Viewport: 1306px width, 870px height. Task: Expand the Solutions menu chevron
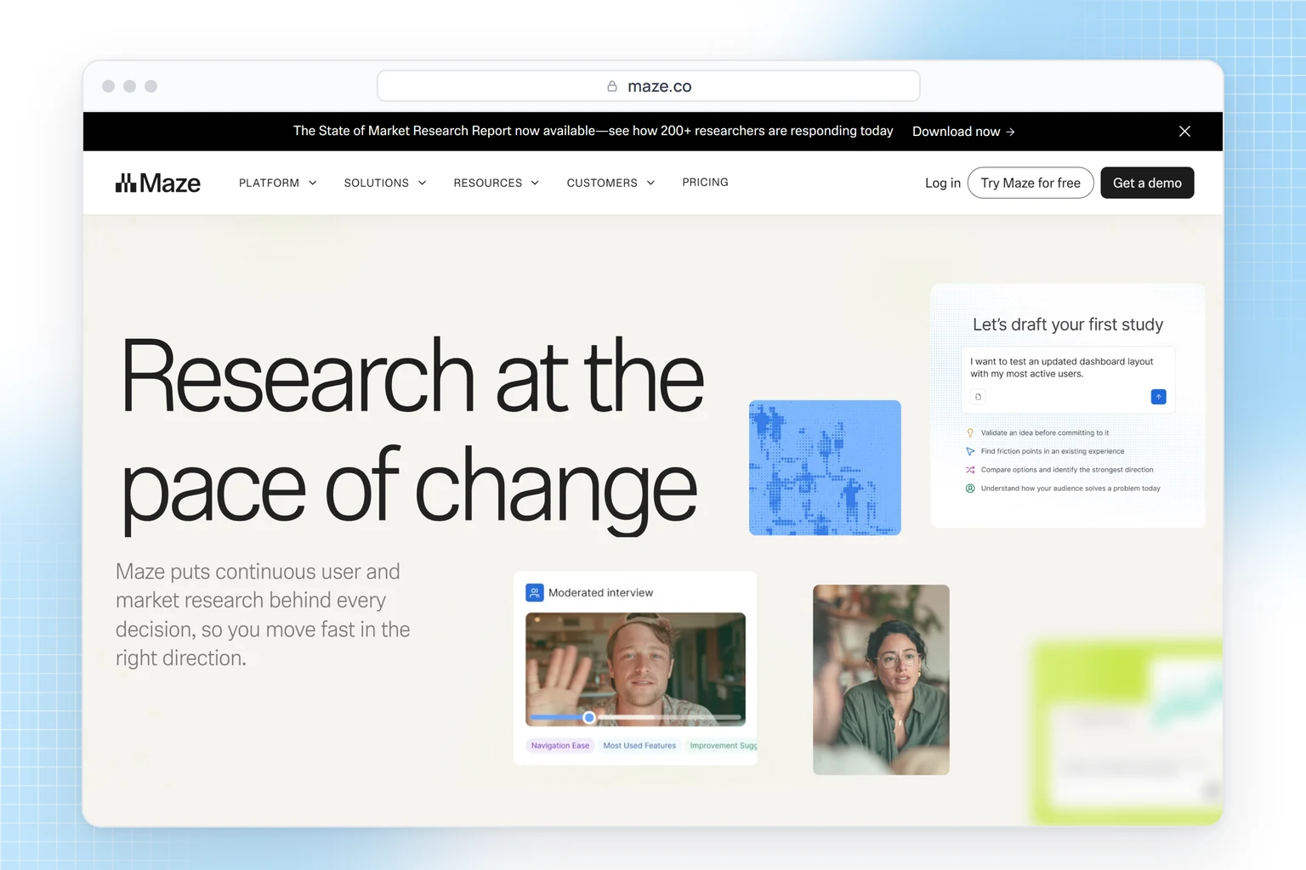click(x=422, y=183)
